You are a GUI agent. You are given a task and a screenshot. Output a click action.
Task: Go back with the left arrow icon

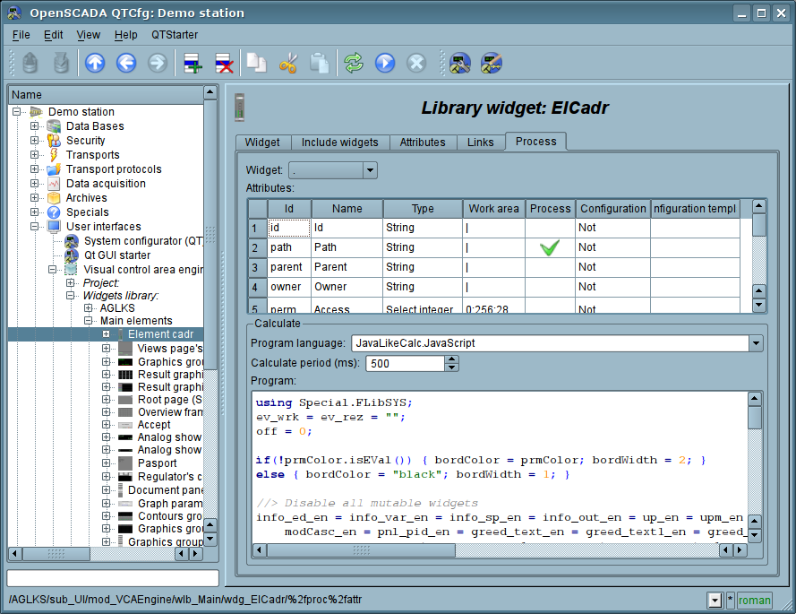pos(126,63)
